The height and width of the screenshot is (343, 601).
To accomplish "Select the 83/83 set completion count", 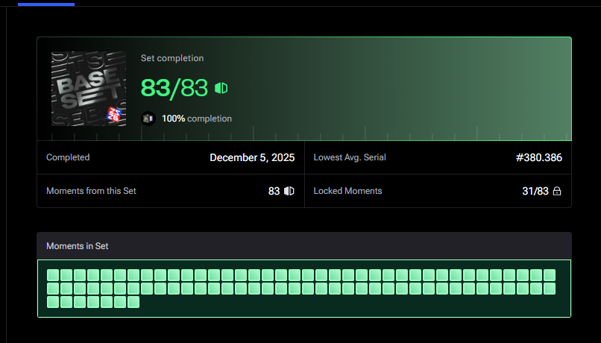I will pos(174,88).
